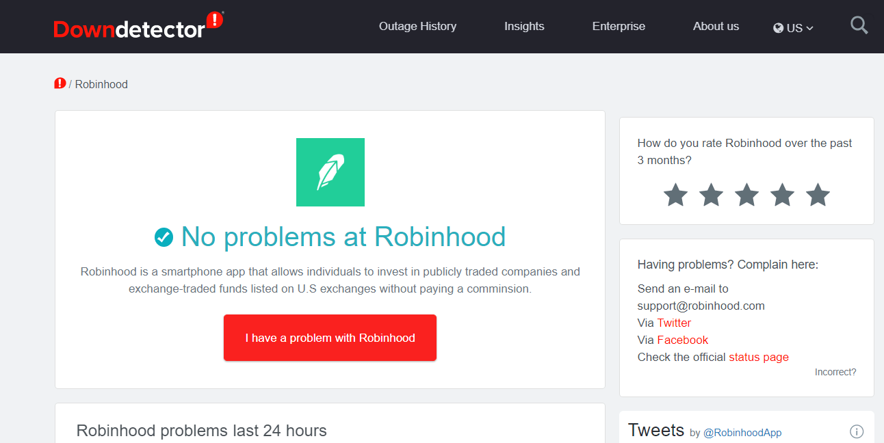This screenshot has height=443, width=884.
Task: Rate Robinhood four stars
Action: tap(782, 195)
